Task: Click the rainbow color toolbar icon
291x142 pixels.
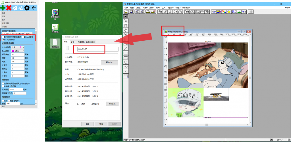Action: coord(224,12)
